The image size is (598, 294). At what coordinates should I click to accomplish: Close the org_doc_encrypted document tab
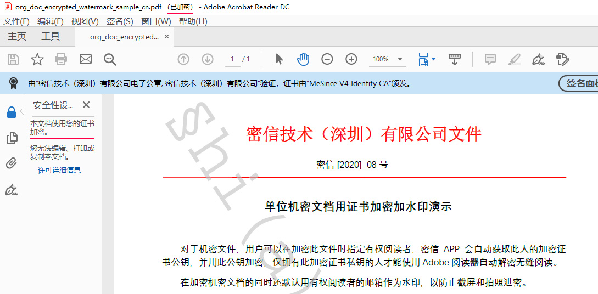166,37
